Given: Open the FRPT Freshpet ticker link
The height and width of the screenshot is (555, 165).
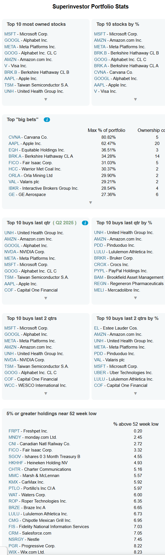Looking at the screenshot, I should 14,431.
